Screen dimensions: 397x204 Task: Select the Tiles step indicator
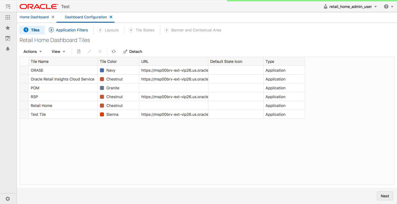(x=32, y=30)
